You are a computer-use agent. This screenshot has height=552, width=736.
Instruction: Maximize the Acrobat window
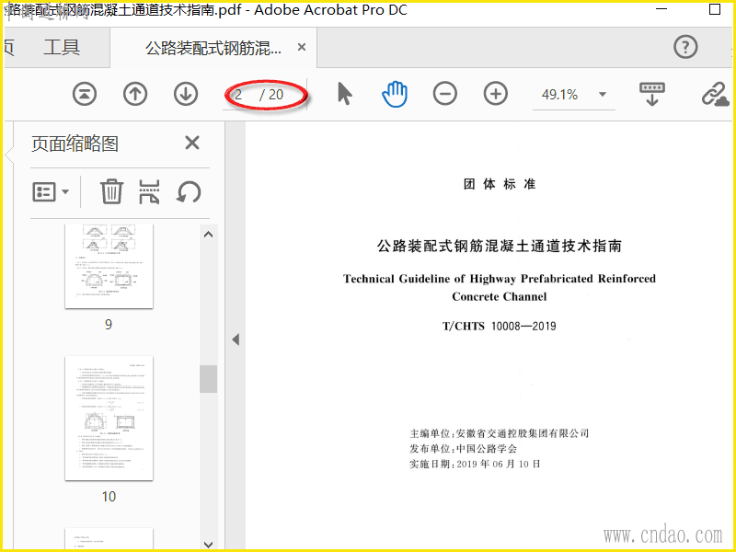tap(715, 9)
